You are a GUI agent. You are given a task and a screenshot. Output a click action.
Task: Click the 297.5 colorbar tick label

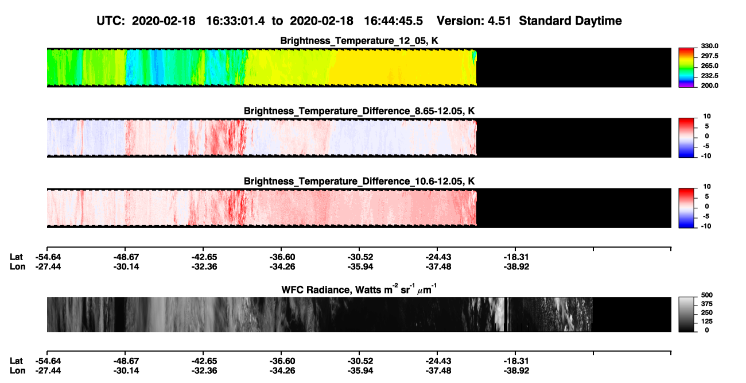[709, 56]
